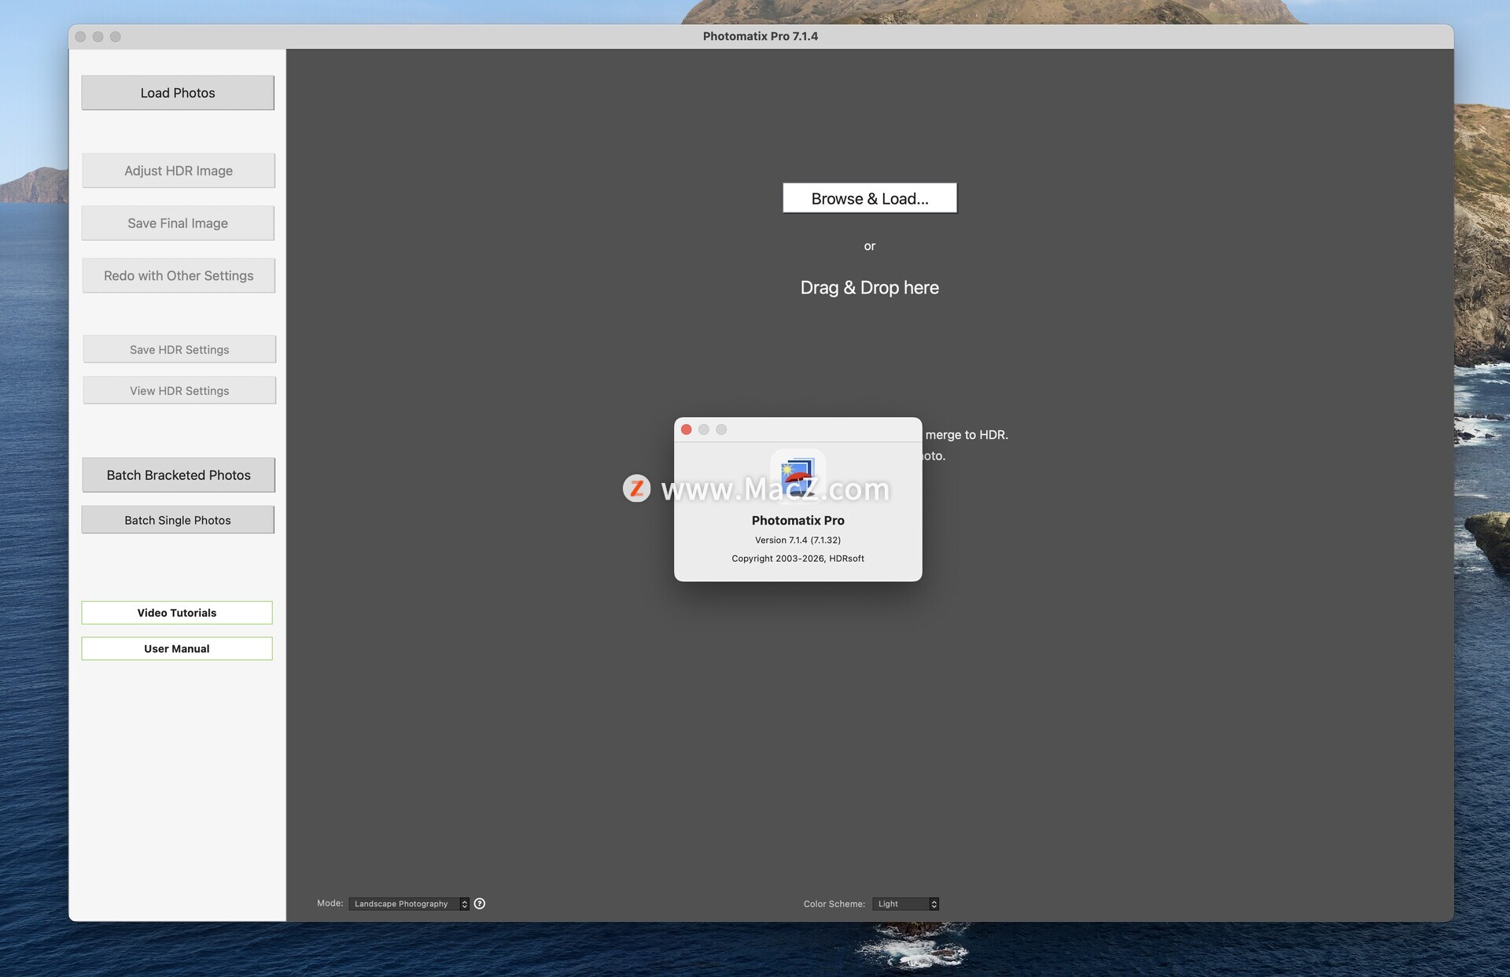
Task: Open the User Manual link
Action: (177, 649)
